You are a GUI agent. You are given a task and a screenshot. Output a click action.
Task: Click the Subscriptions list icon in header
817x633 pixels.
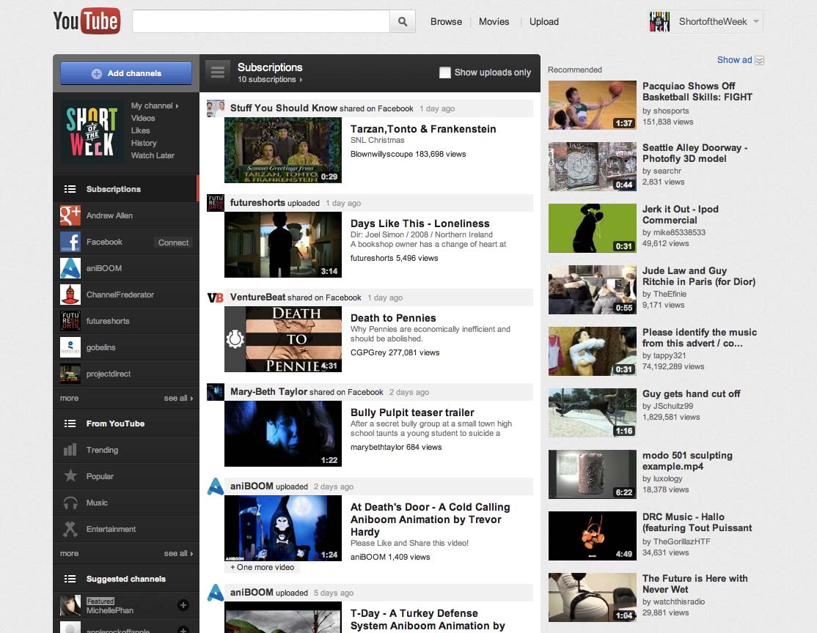217,72
